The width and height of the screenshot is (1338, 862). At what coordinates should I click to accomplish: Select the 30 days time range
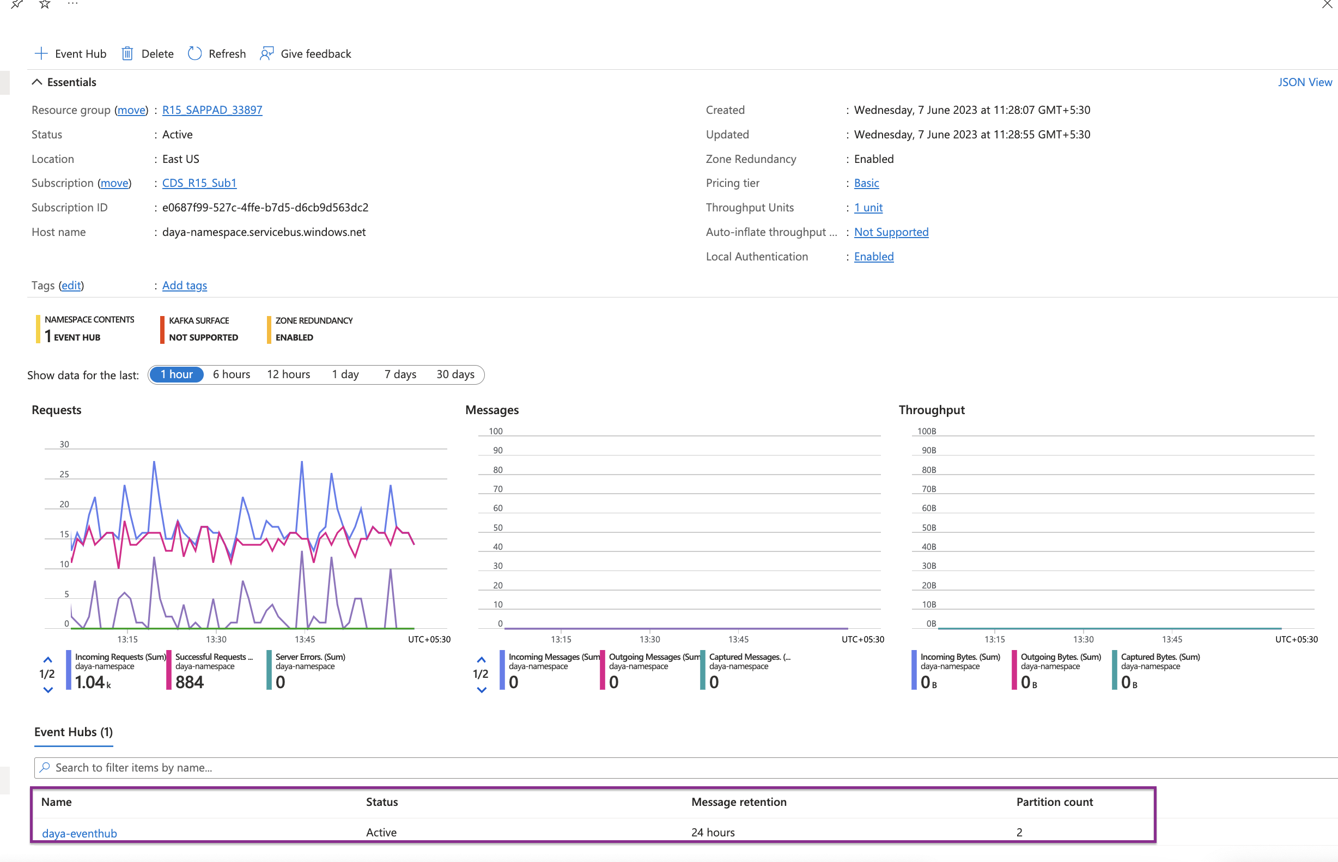[x=455, y=374]
